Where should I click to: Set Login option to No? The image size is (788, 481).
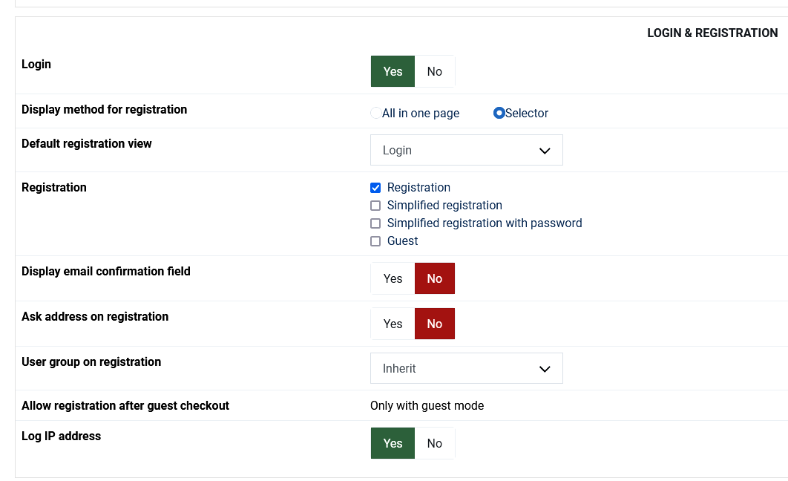coord(435,71)
